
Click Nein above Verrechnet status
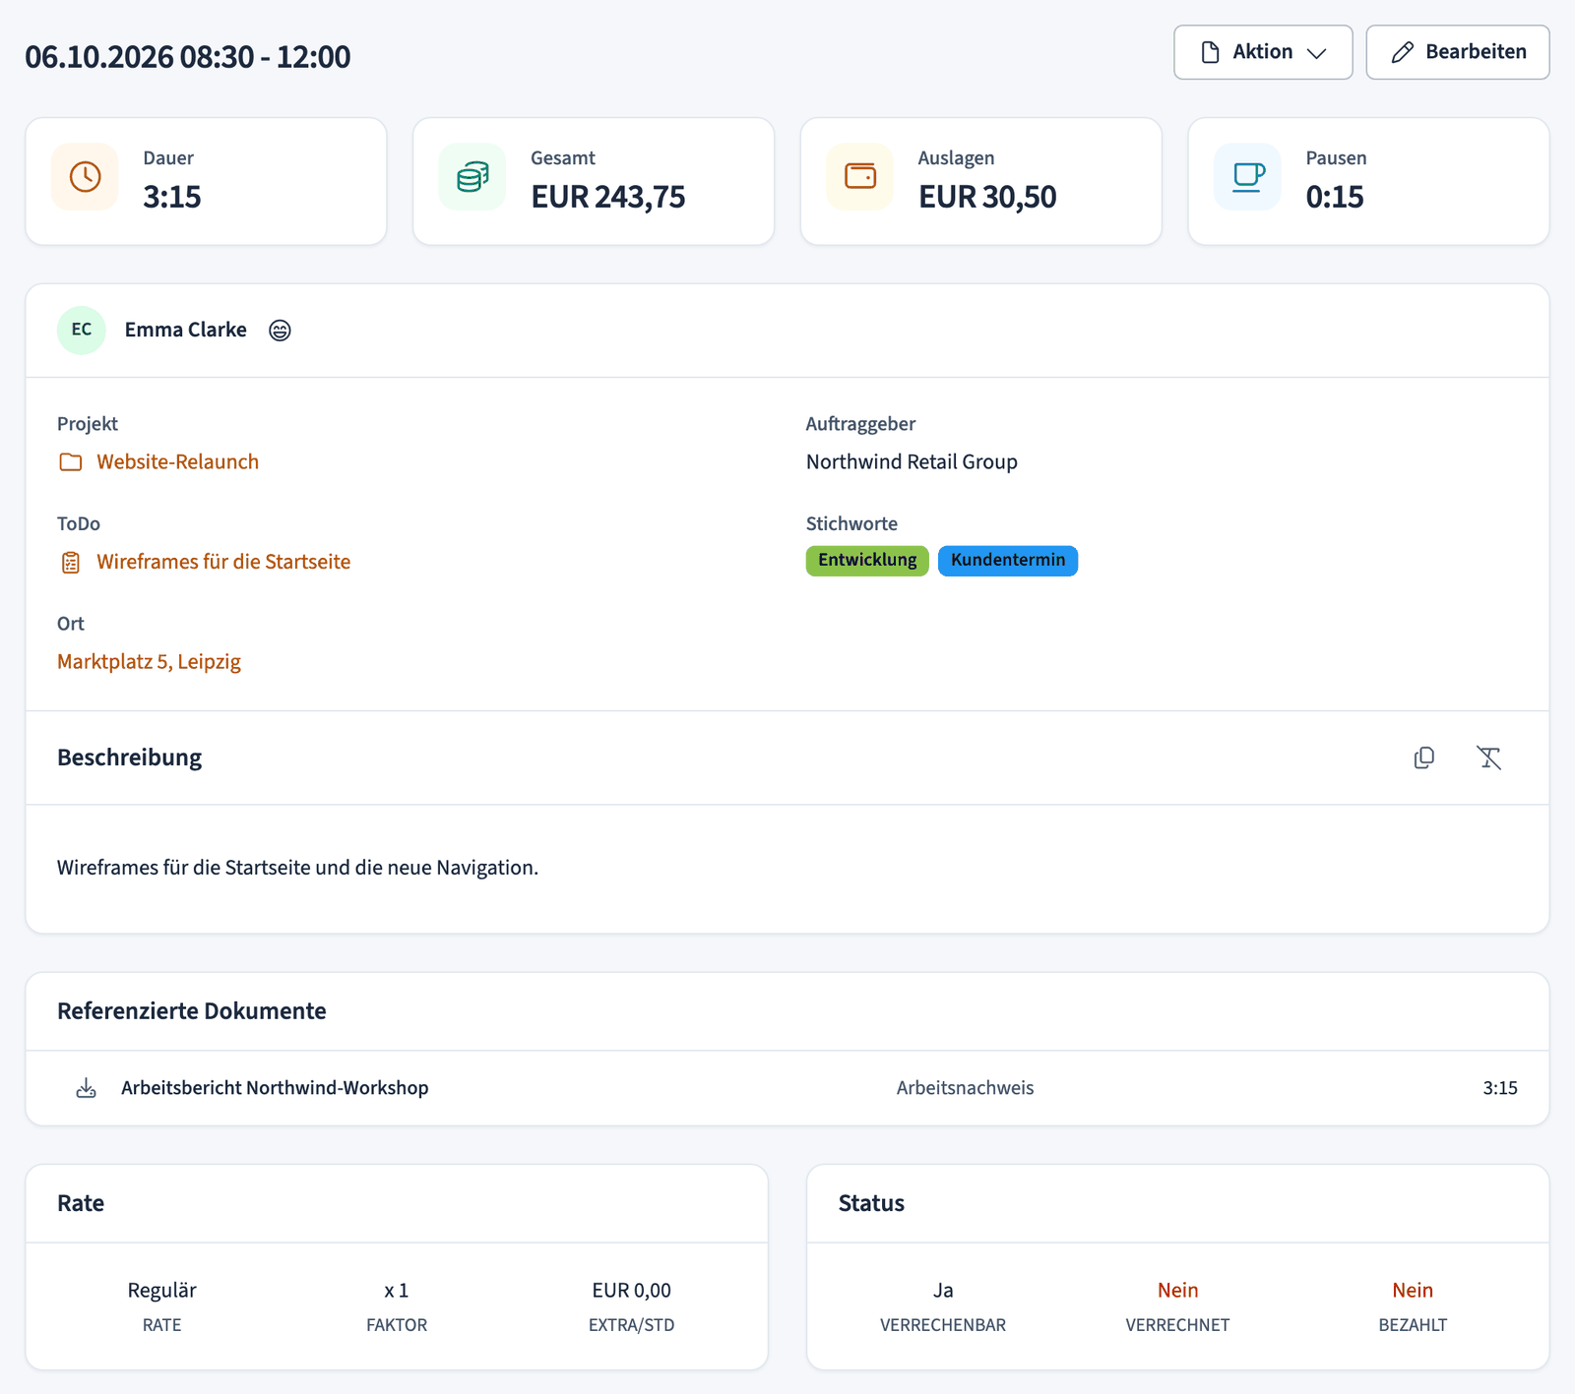pyautogui.click(x=1178, y=1291)
